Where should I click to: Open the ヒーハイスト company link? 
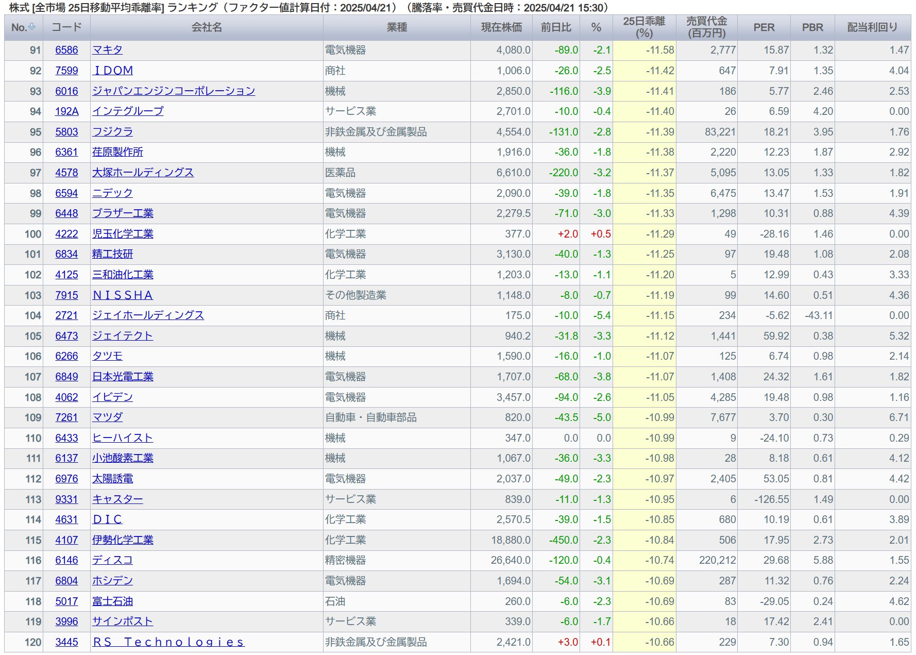123,438
